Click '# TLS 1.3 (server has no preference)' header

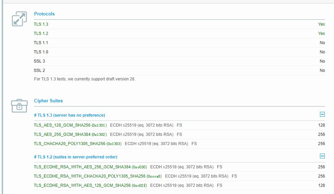click(x=70, y=115)
